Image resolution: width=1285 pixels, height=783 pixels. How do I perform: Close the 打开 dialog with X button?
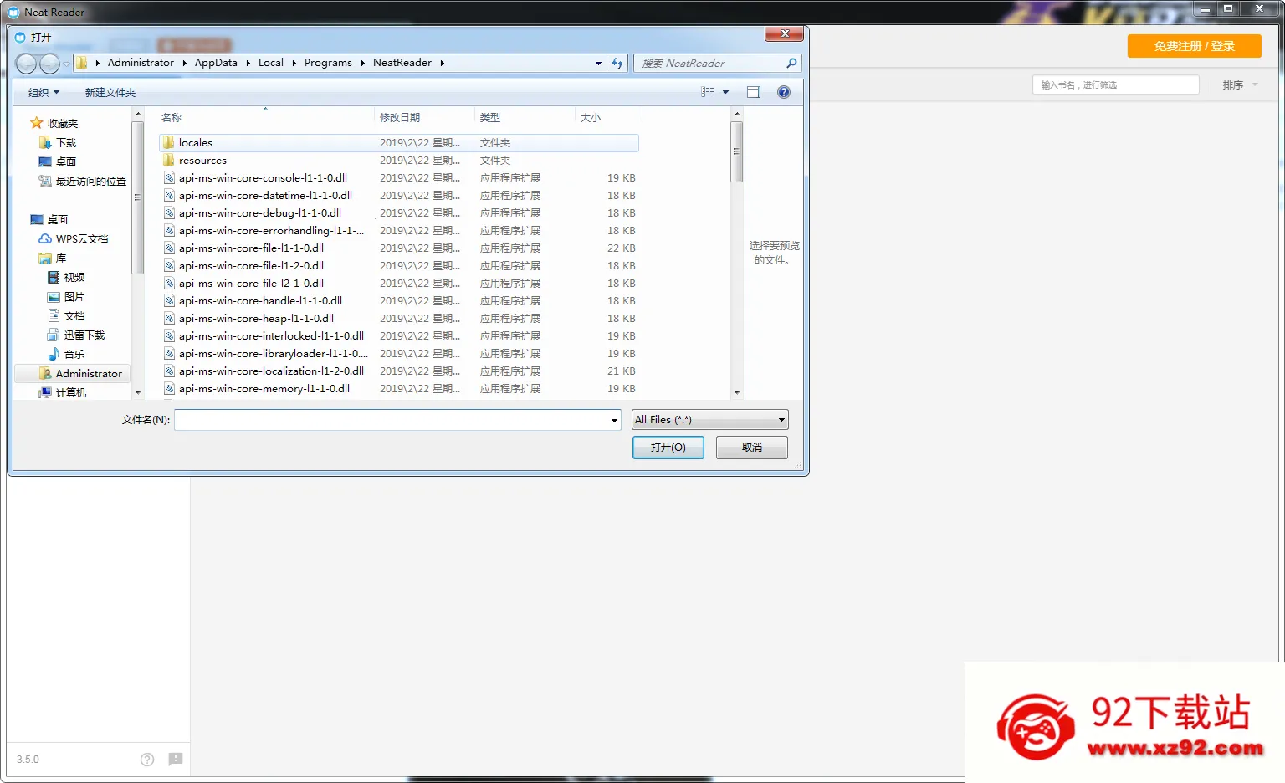pos(785,33)
